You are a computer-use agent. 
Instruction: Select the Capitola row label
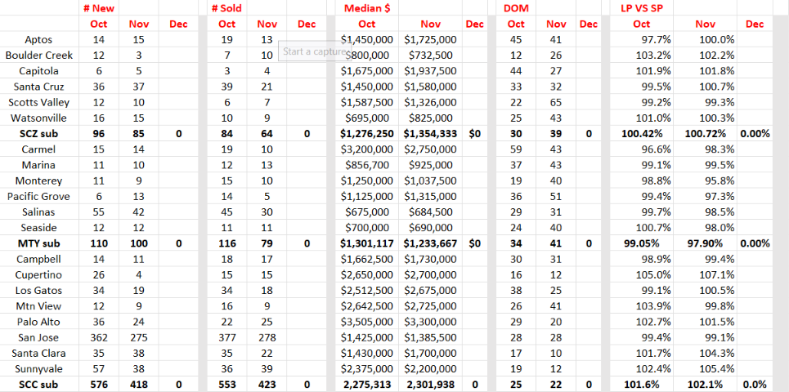(38, 70)
